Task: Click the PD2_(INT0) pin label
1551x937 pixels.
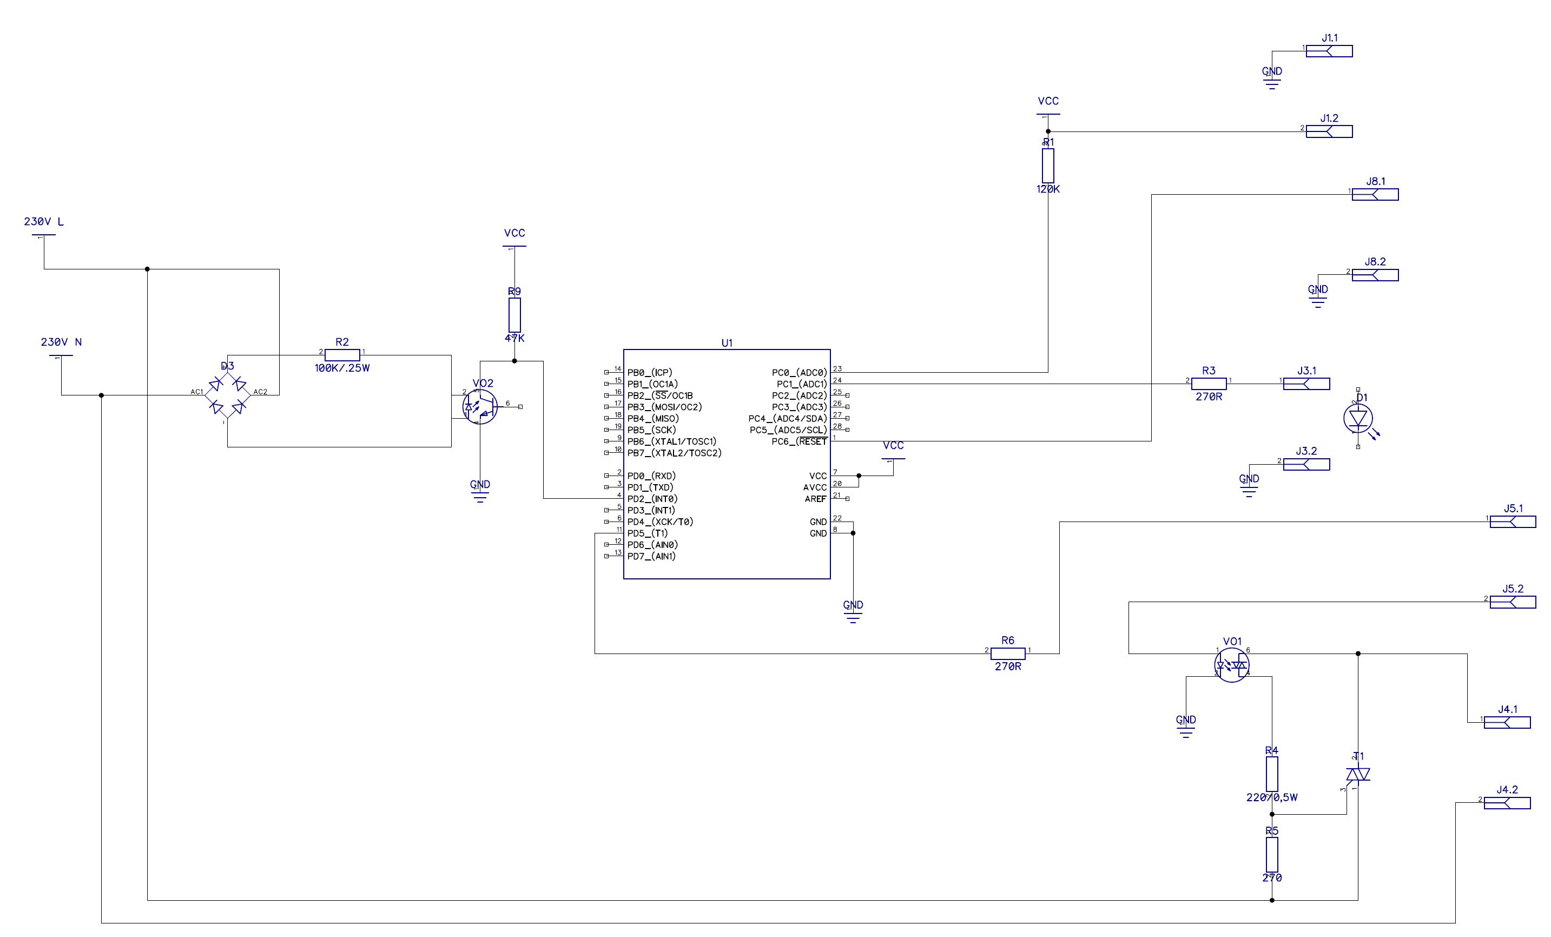Action: point(652,499)
